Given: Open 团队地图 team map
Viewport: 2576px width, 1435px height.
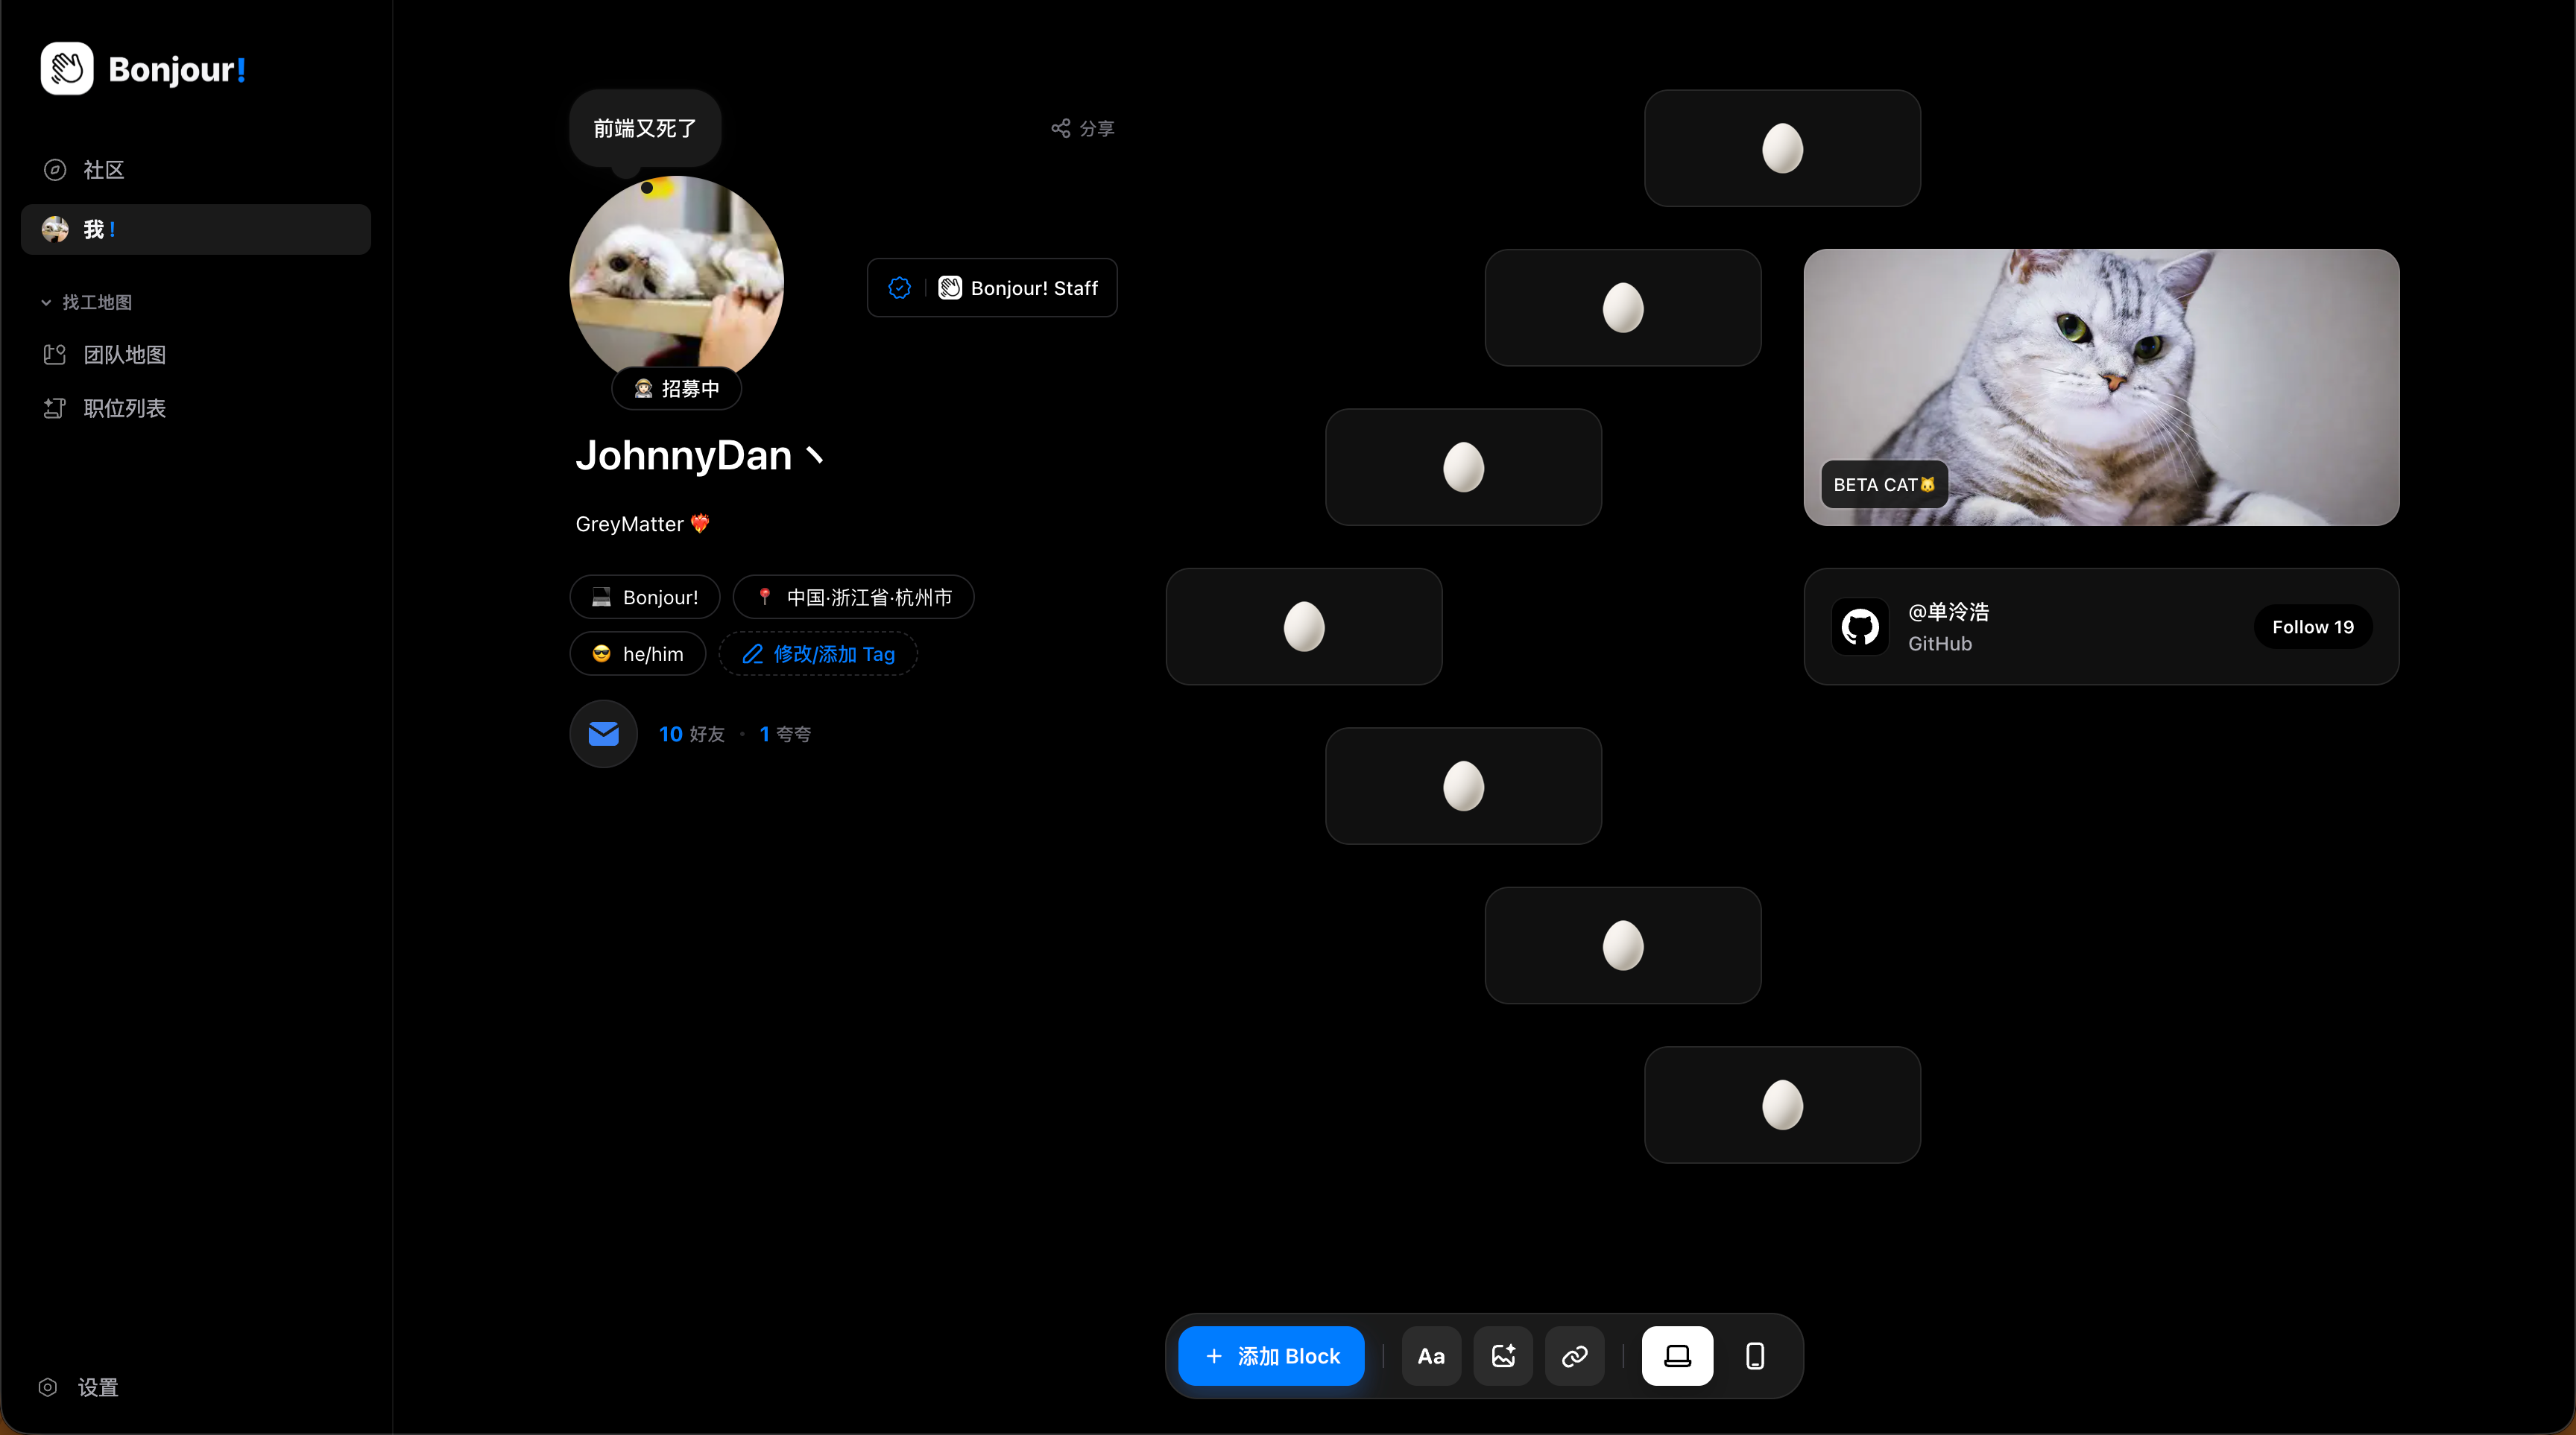Looking at the screenshot, I should coord(195,355).
